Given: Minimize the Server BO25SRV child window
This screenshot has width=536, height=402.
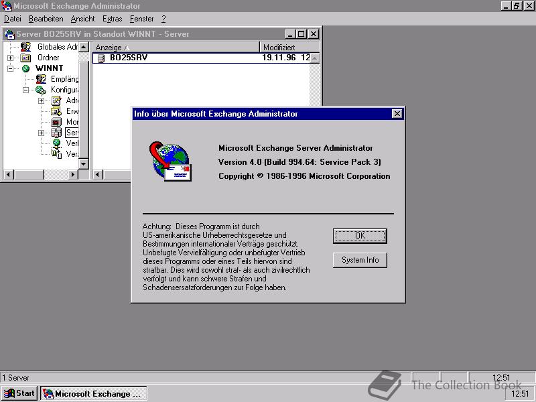Looking at the screenshot, I should coord(290,34).
